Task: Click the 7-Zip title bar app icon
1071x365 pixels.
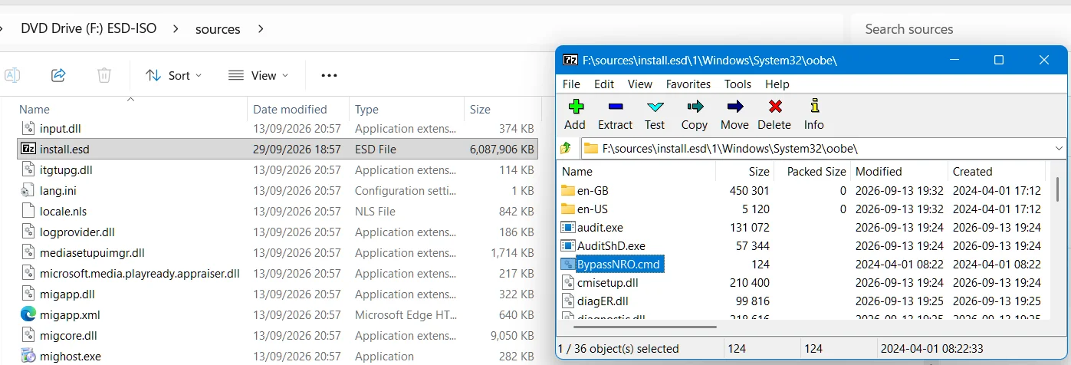Action: point(570,60)
